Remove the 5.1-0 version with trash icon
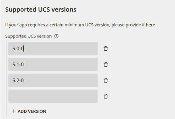This screenshot has height=119, width=175. pos(106,64)
